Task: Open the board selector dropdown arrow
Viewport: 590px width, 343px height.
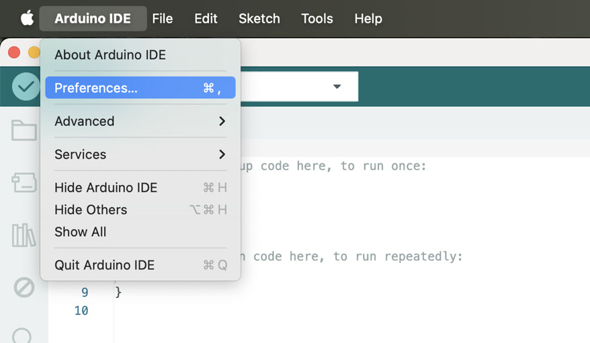Action: (x=337, y=87)
